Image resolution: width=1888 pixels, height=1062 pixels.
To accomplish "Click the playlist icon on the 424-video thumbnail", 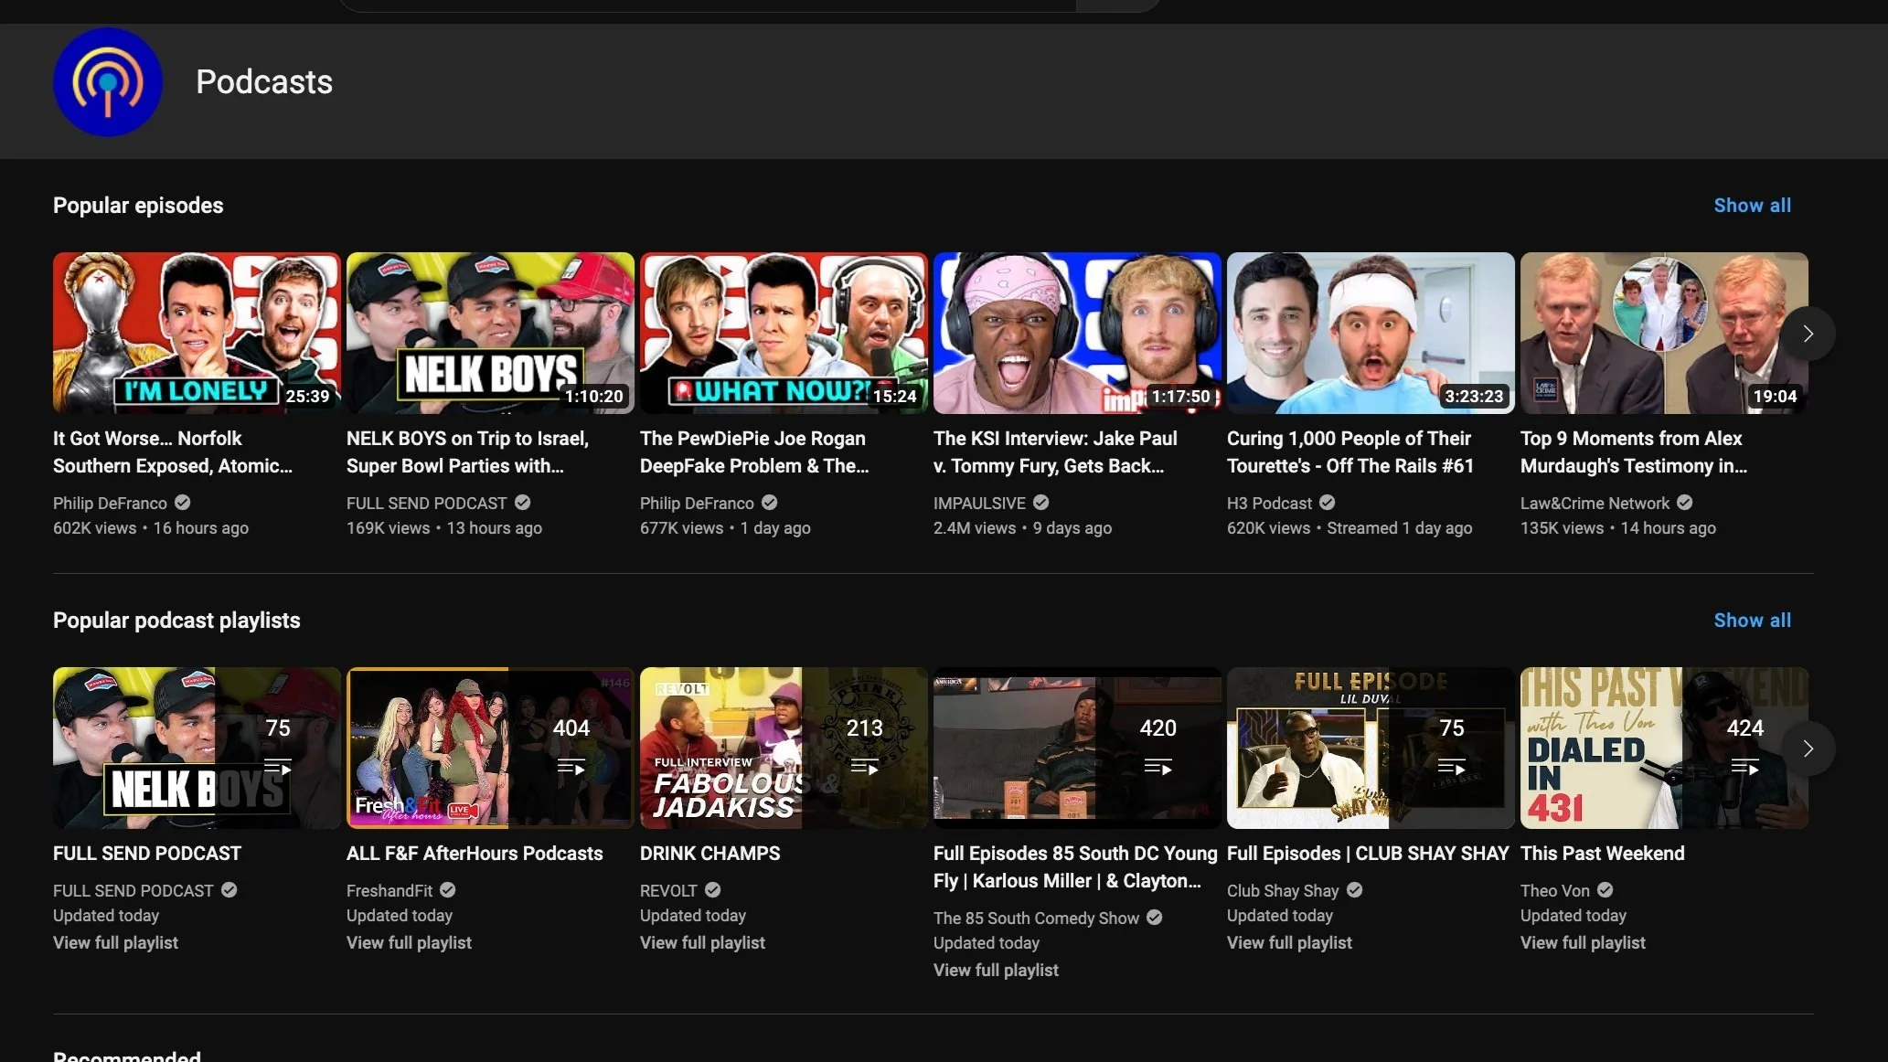I will (x=1745, y=768).
